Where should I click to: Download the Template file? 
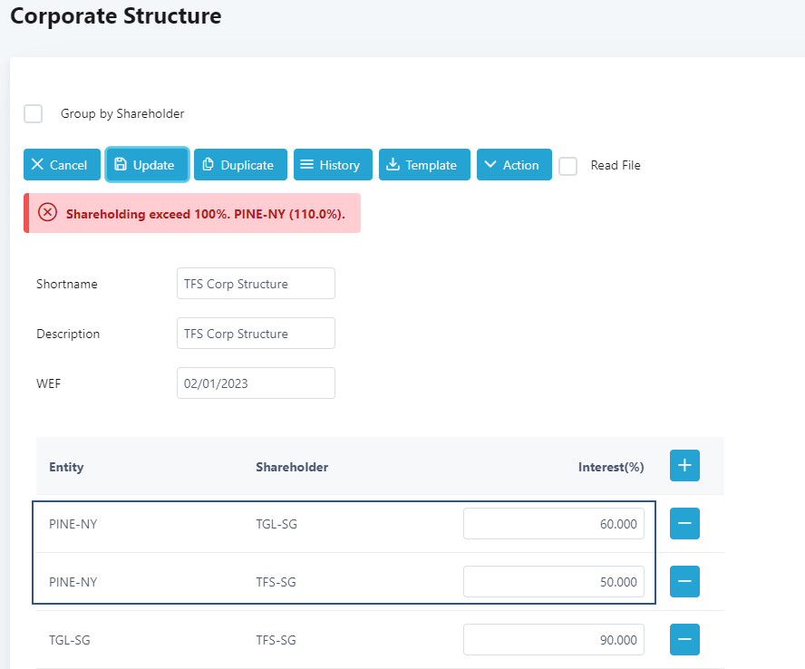tap(424, 165)
